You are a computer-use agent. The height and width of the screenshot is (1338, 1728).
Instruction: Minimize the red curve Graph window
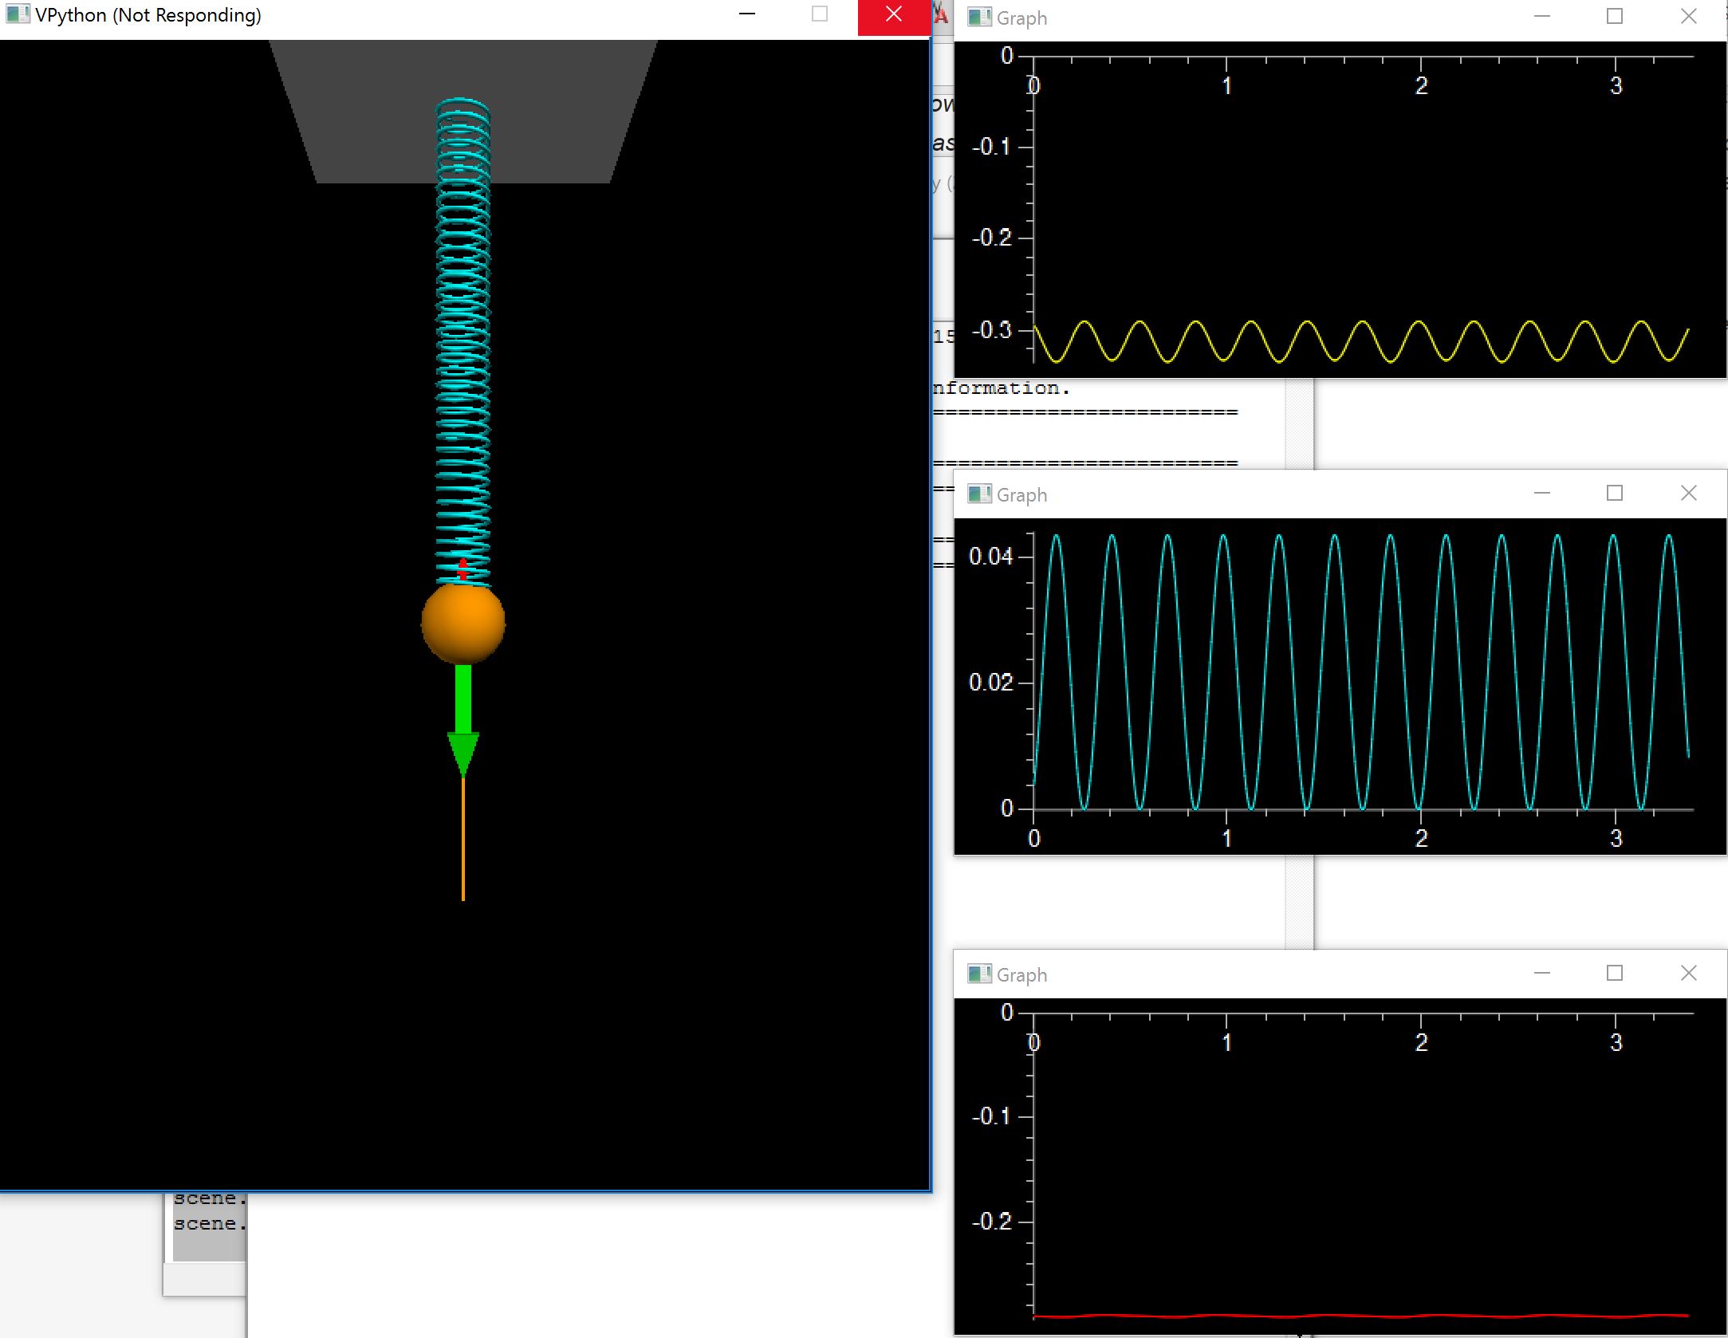tap(1541, 974)
